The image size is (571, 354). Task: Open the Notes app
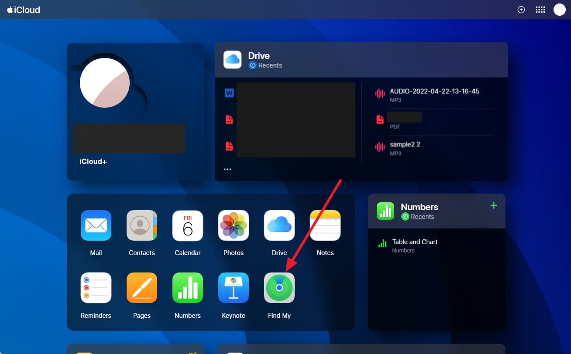point(325,226)
